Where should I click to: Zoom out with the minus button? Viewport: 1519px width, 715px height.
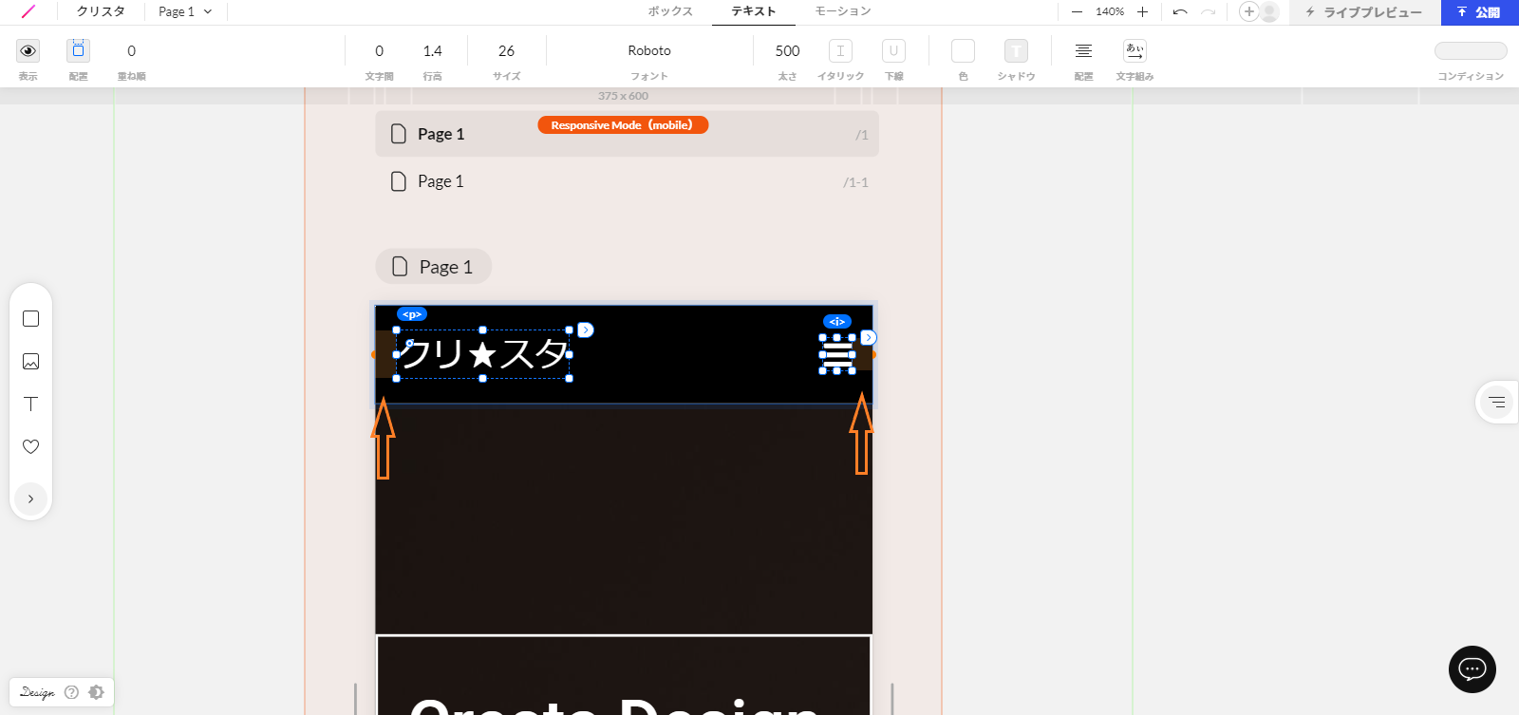point(1077,11)
